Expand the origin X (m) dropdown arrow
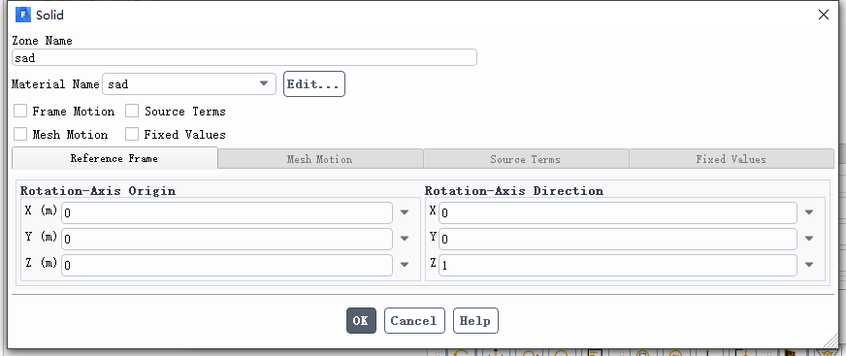 pos(405,212)
